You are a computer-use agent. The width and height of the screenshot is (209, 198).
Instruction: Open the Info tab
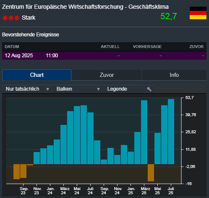174,75
